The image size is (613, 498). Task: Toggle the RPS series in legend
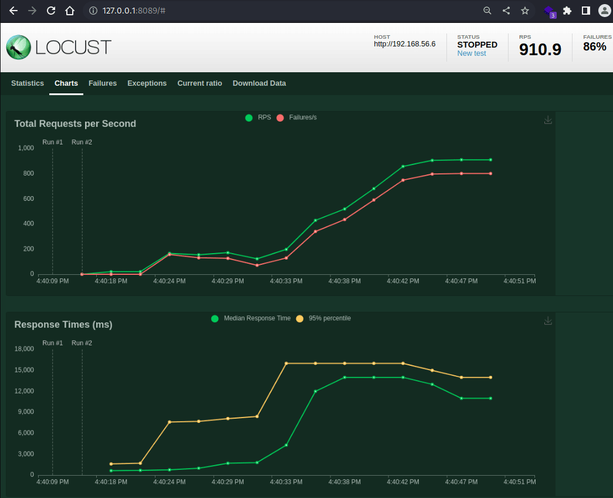click(x=249, y=117)
